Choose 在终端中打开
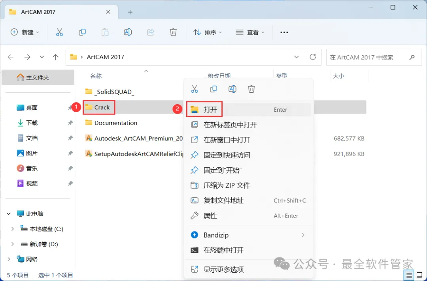This screenshot has height=281, width=427. tap(249, 250)
